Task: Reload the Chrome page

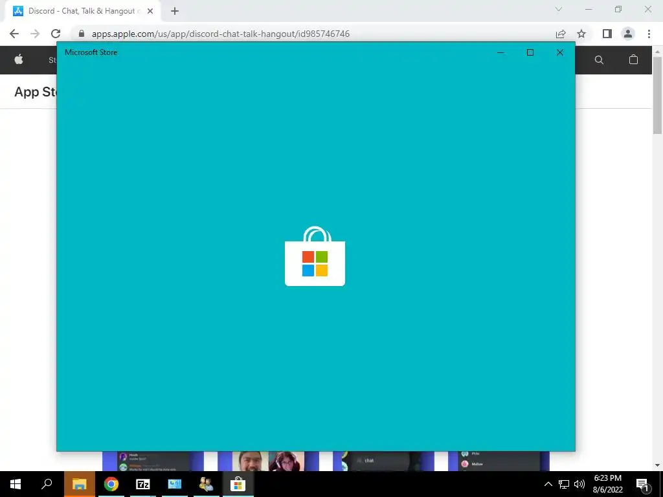Action: coord(56,34)
